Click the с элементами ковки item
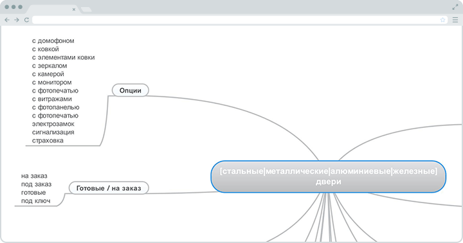This screenshot has width=463, height=243. pyautogui.click(x=64, y=57)
